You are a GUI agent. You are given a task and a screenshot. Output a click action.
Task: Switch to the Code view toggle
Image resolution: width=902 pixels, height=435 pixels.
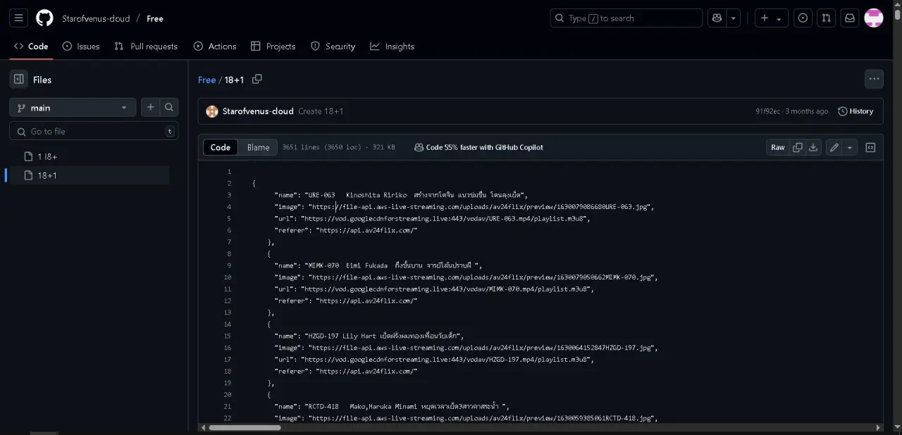221,147
